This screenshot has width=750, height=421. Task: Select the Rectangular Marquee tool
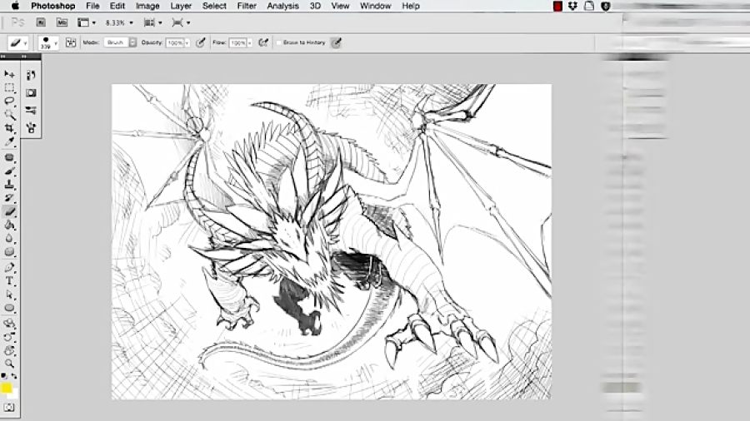coord(9,88)
